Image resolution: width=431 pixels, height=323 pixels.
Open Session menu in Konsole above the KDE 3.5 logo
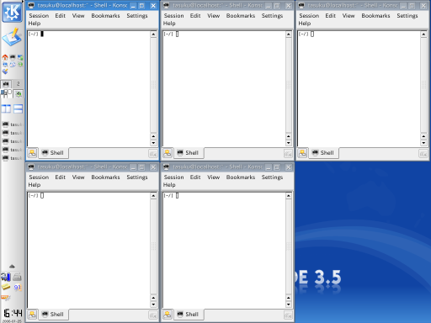click(x=309, y=16)
